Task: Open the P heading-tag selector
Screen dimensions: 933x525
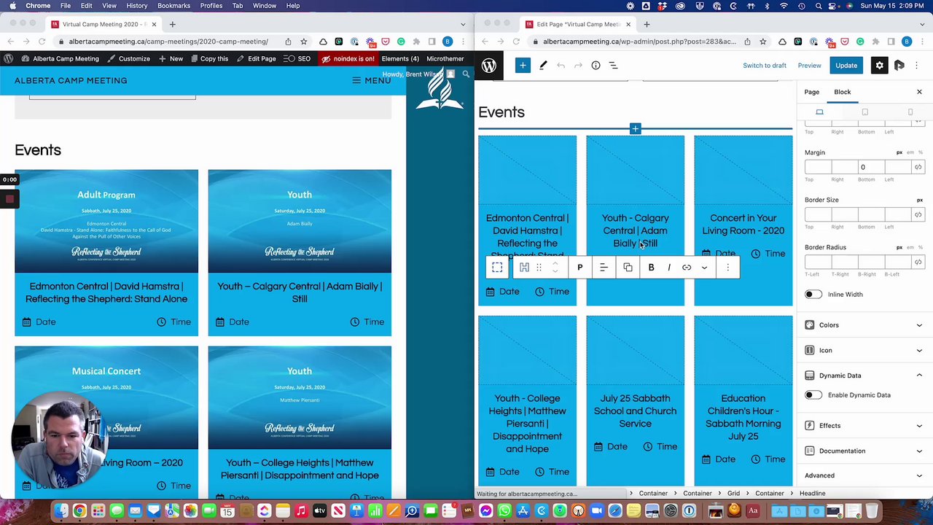Action: 580,268
